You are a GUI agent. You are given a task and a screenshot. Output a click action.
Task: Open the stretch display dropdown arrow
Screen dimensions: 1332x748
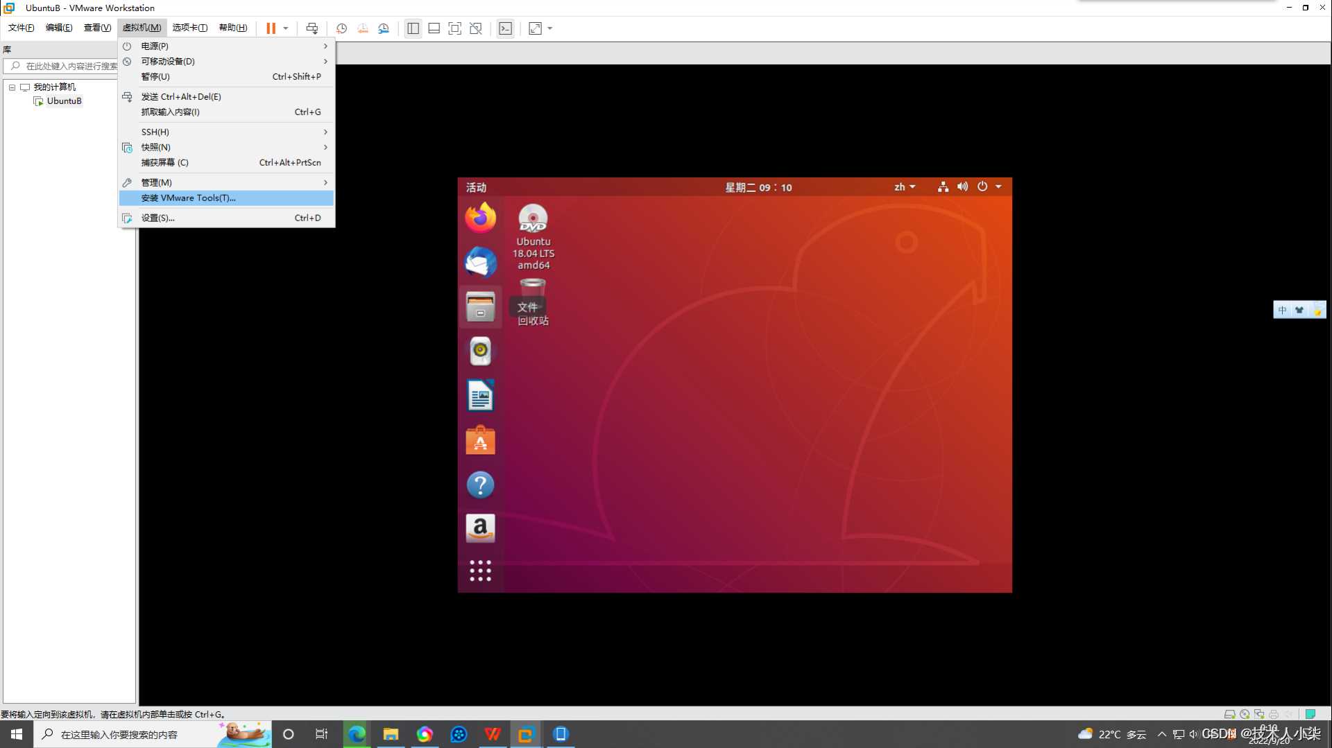550,28
